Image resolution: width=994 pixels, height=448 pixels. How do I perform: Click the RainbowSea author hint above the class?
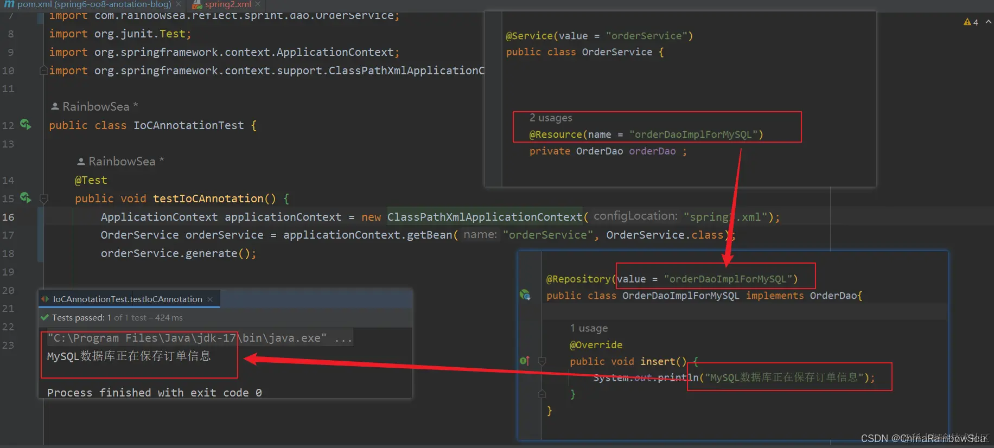coord(95,106)
